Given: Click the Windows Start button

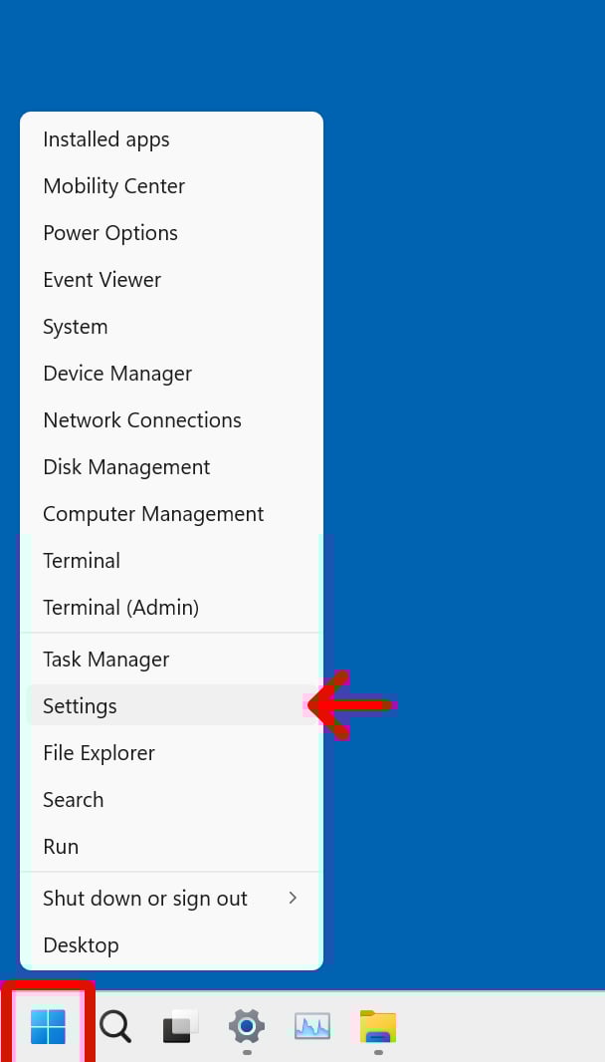Looking at the screenshot, I should [48, 1025].
